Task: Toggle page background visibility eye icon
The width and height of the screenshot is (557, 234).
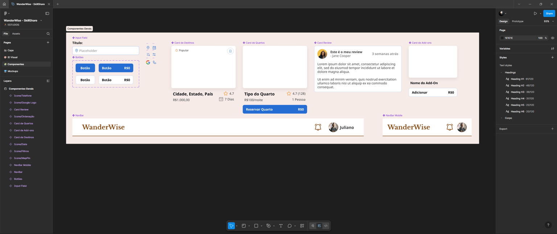Action: point(552,38)
